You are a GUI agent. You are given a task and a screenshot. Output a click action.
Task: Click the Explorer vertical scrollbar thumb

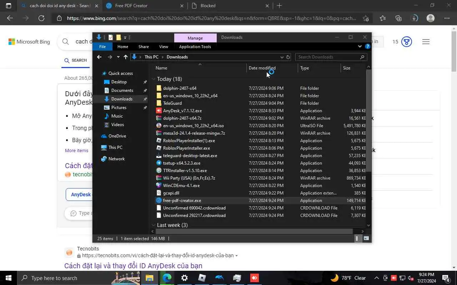point(369,121)
